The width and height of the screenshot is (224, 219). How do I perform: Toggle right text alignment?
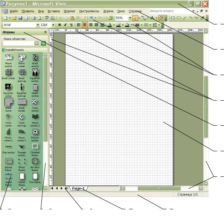[x=91, y=25]
